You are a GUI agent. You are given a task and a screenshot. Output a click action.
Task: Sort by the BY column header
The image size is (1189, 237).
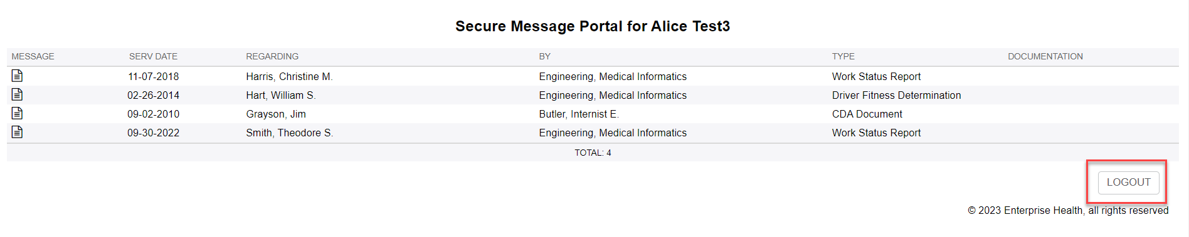(544, 56)
